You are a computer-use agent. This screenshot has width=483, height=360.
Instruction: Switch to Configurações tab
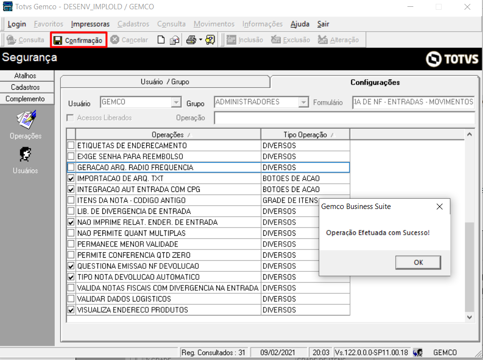(x=375, y=82)
